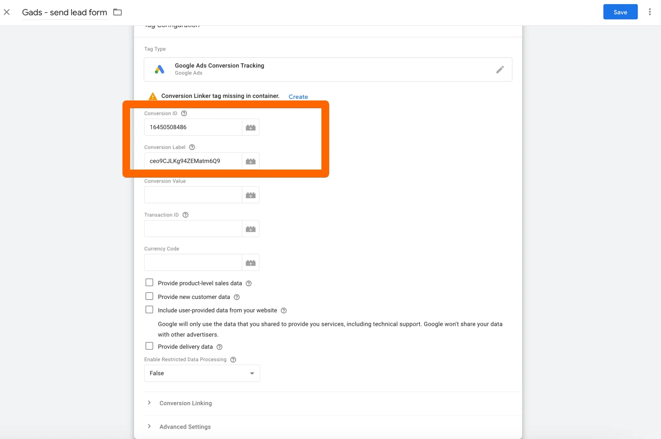The image size is (661, 439).
Task: Click Create link for Conversion Linker
Action: click(x=298, y=97)
